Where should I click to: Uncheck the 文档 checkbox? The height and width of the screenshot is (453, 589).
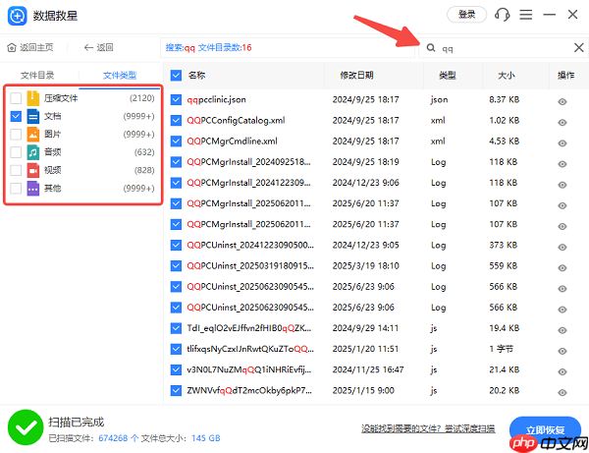tap(16, 116)
